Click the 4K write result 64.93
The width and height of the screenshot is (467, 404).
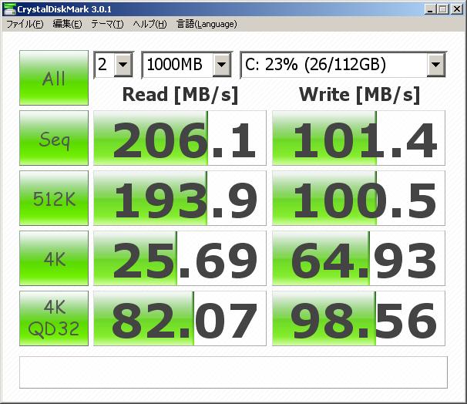358,258
